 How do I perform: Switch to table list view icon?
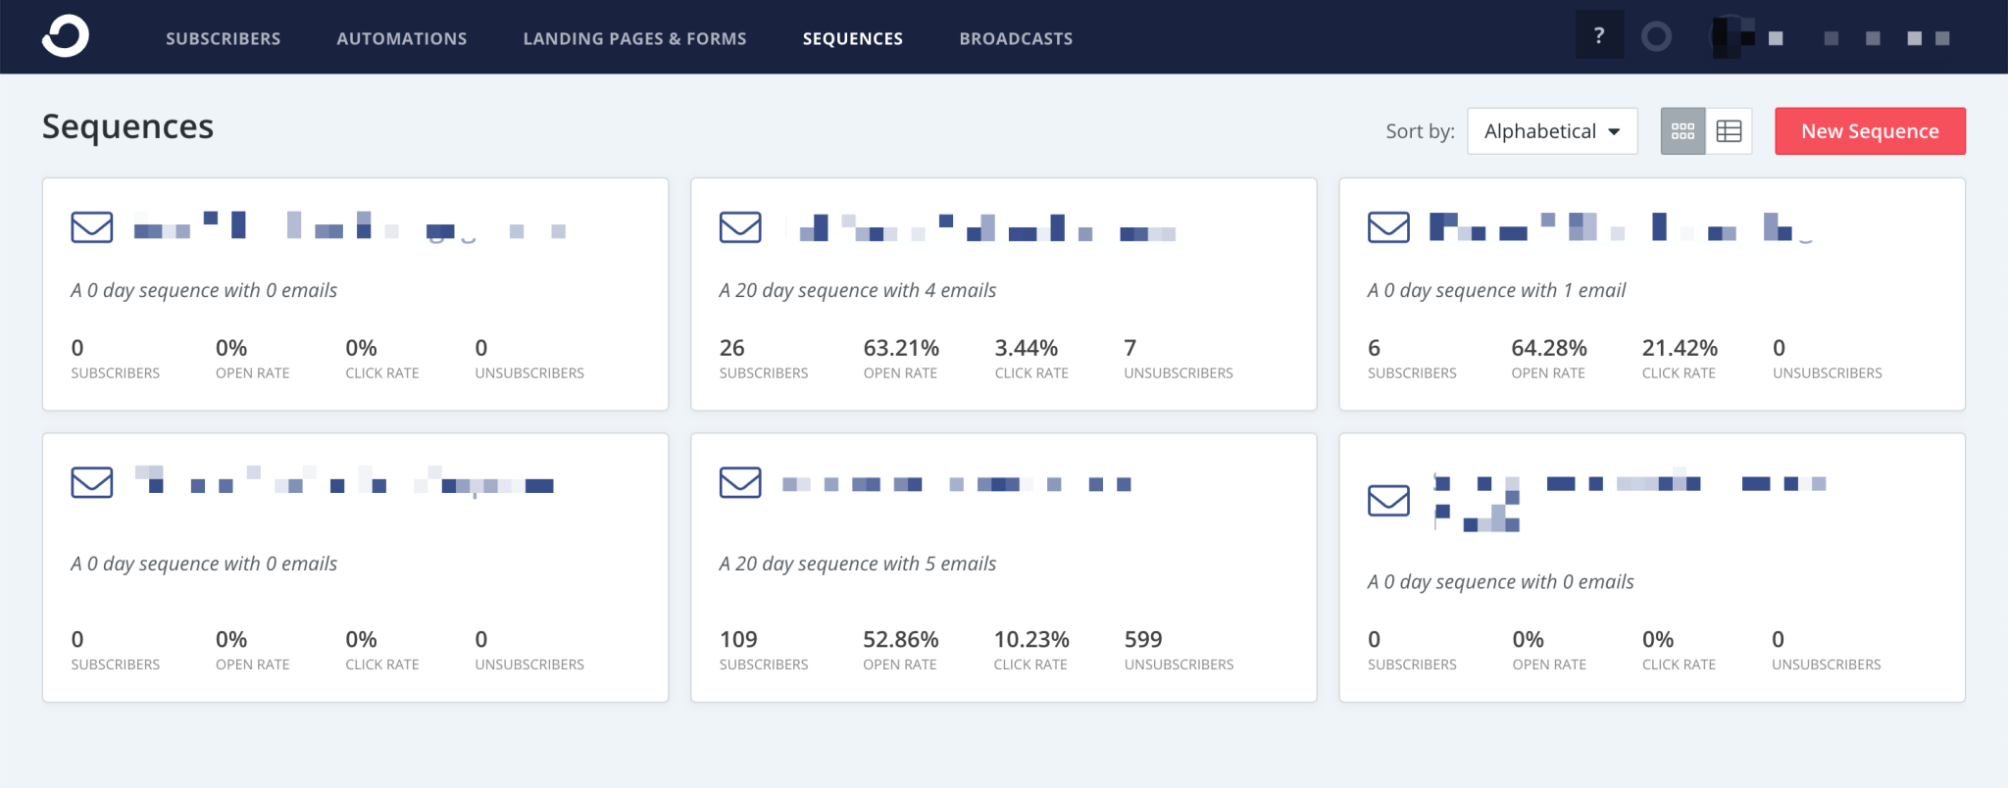tap(1730, 131)
